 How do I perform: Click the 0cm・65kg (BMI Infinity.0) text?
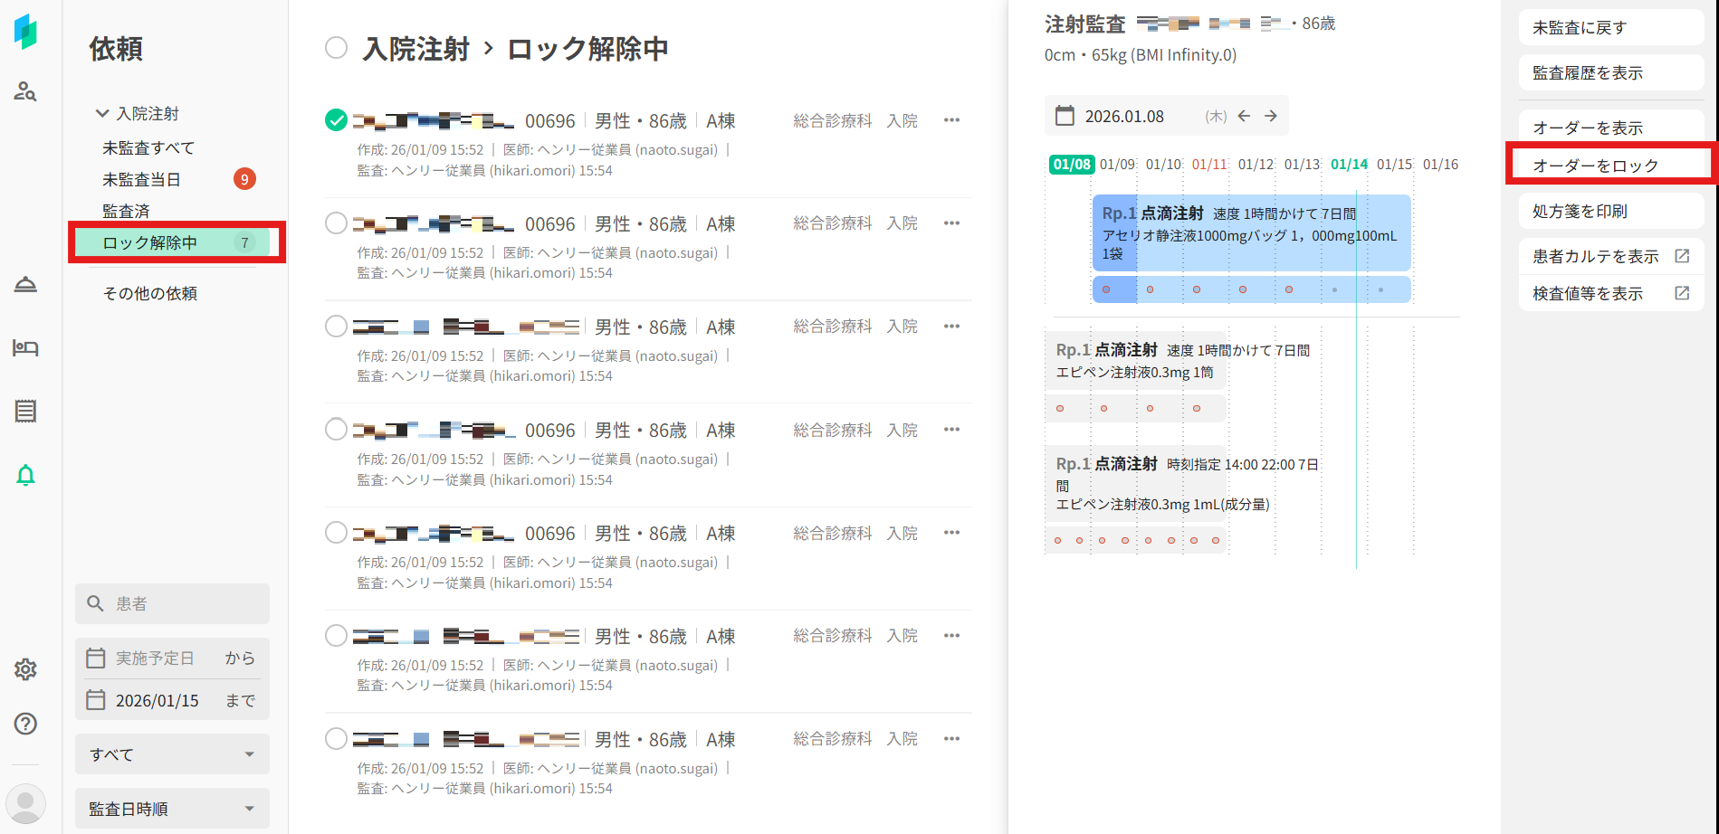coord(1141,54)
